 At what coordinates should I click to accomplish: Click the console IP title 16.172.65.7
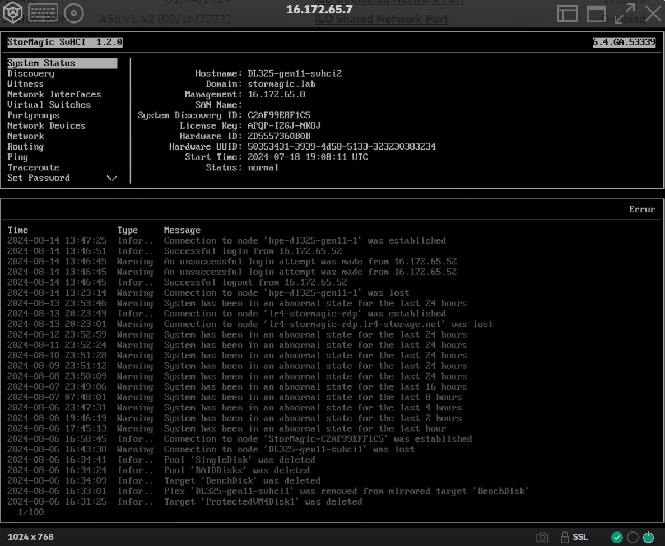(x=319, y=10)
